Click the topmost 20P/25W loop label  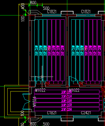(66, 92)
